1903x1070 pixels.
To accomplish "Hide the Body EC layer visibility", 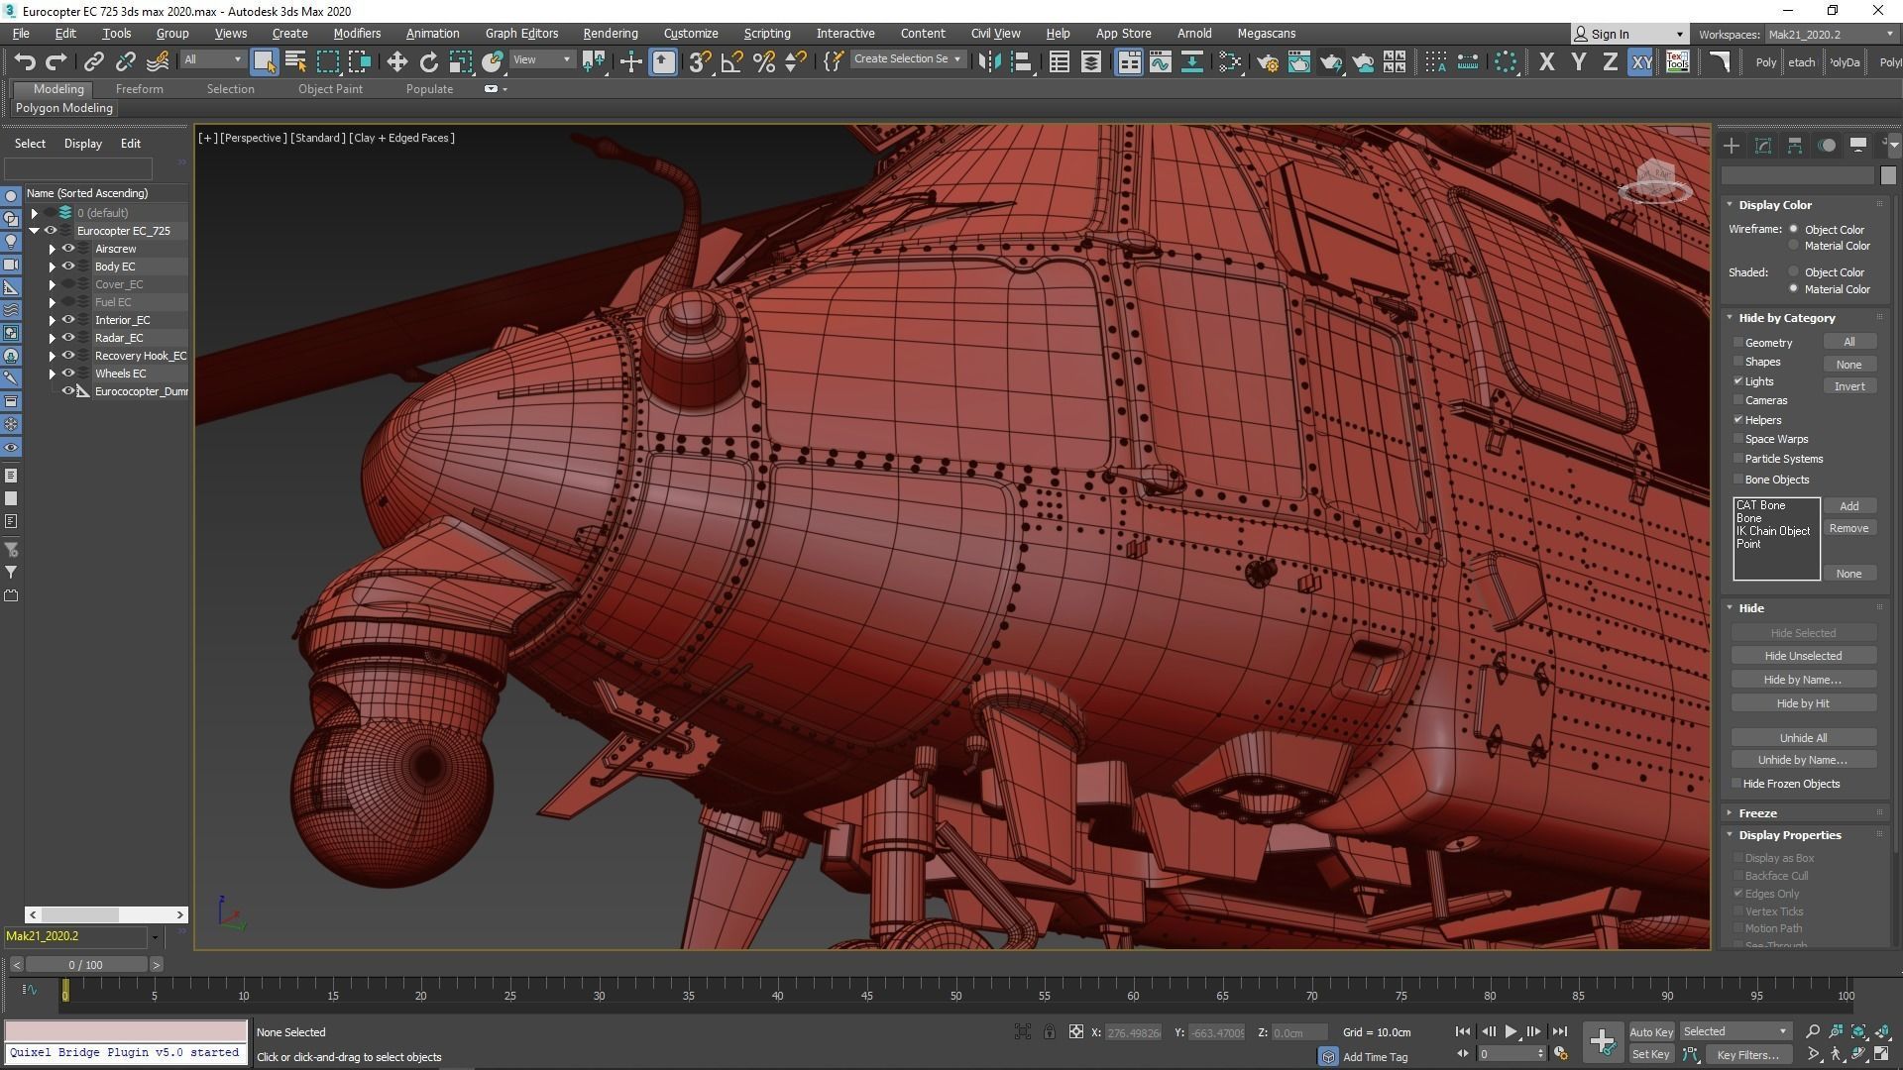I will coord(68,267).
